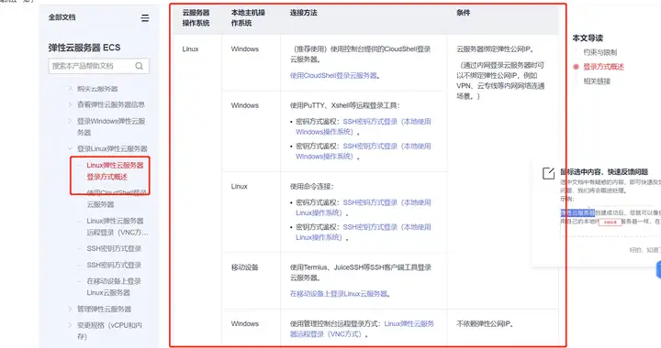Select 变更规格（vCPU和内存）sidebar entry
This screenshot has width=661, height=348.
click(109, 331)
